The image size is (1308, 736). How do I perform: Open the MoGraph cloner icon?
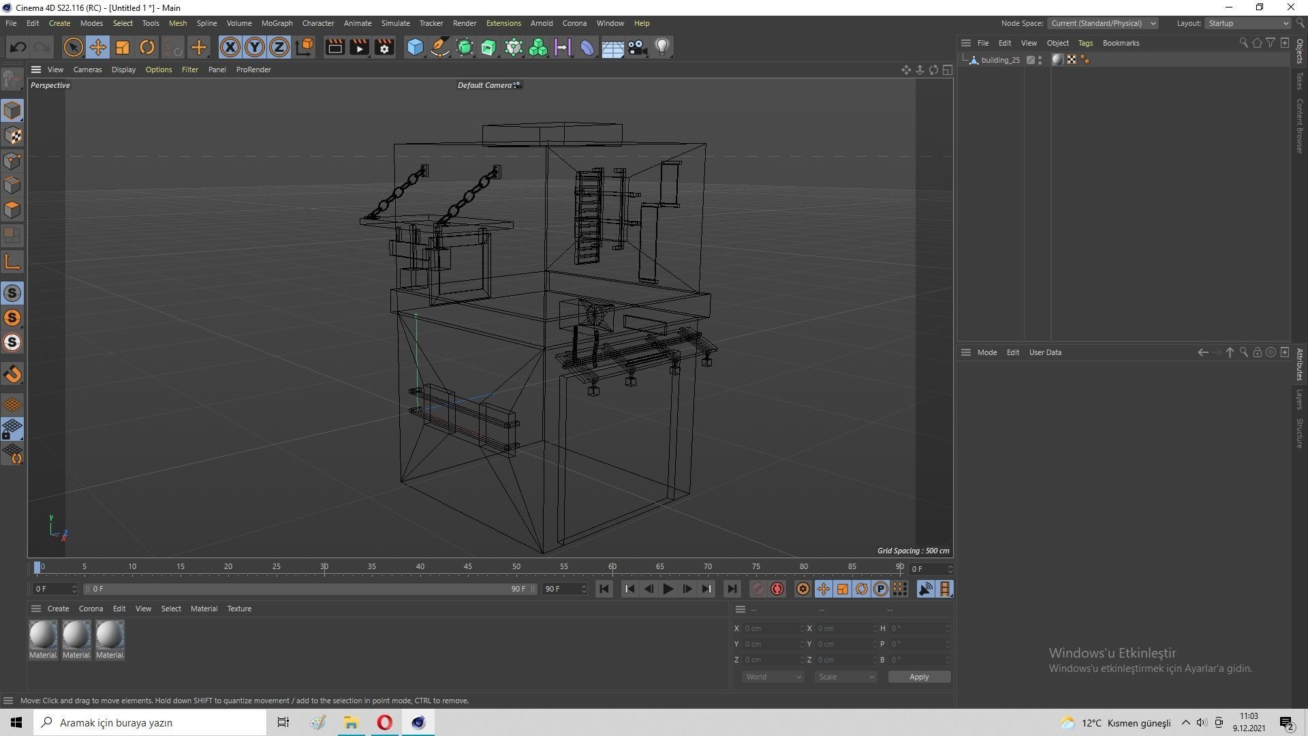point(538,47)
